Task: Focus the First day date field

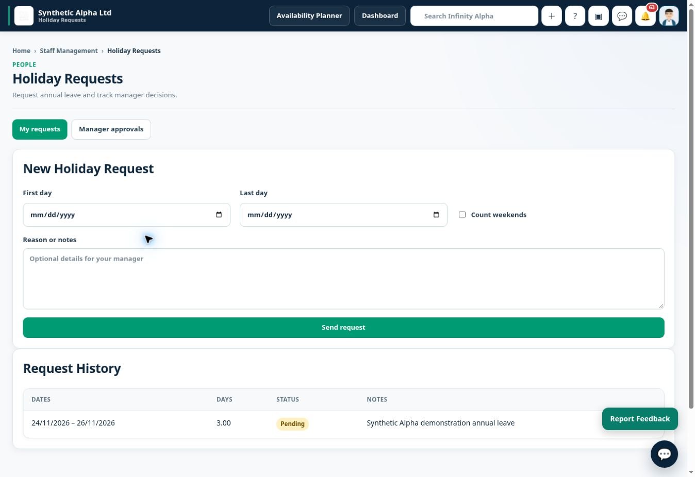Action: [x=126, y=215]
